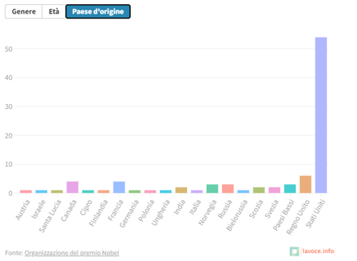Viewport: 357px width, 261px height.
Task: Open the lavoce.info text link
Action: [x=318, y=251]
